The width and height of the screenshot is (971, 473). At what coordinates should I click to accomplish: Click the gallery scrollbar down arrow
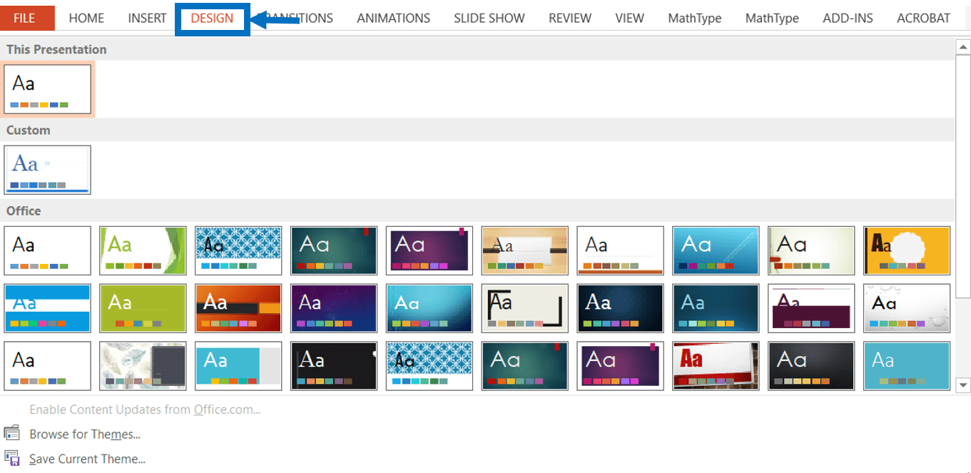coord(963,385)
